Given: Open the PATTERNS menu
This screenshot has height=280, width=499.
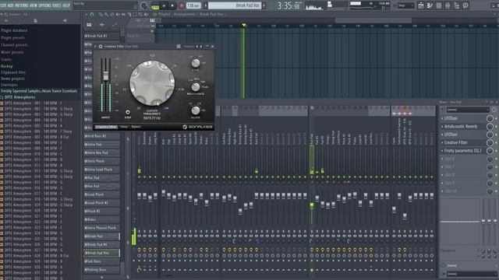Looking at the screenshot, I should 22,5.
